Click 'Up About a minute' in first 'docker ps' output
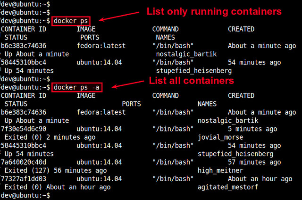The height and width of the screenshot is (200, 302). [x=37, y=54]
